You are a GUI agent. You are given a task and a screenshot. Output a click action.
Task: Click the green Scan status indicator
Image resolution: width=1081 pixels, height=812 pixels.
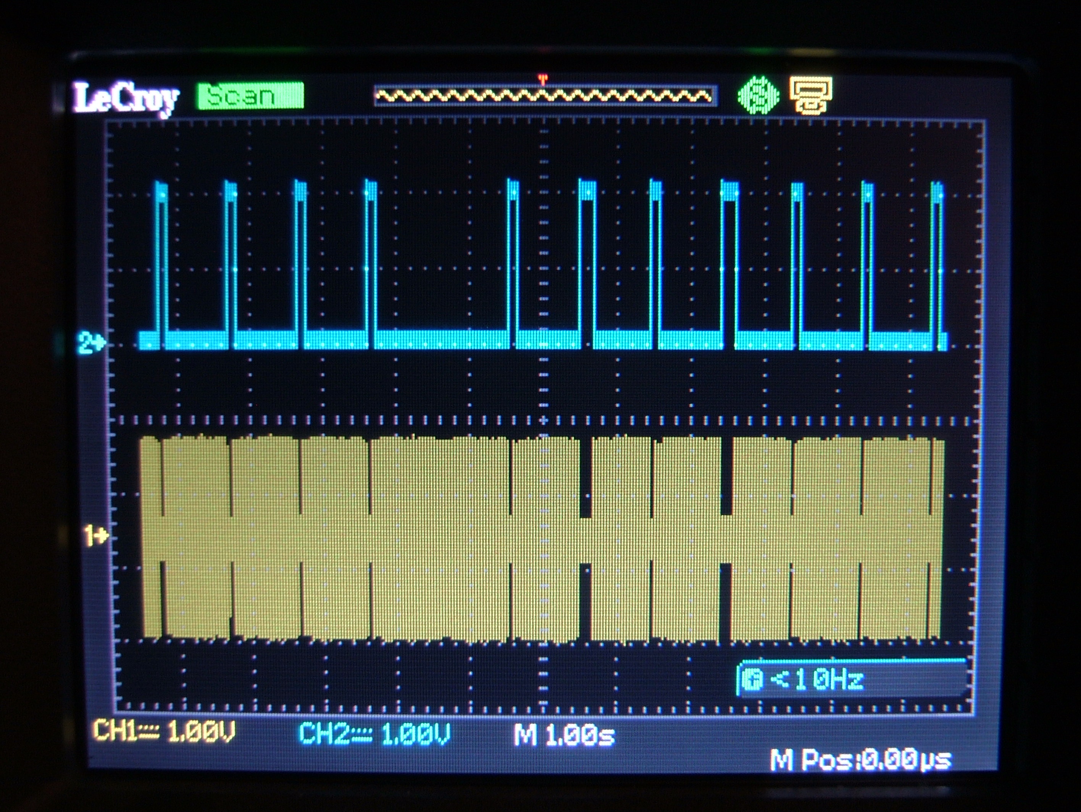(x=250, y=95)
